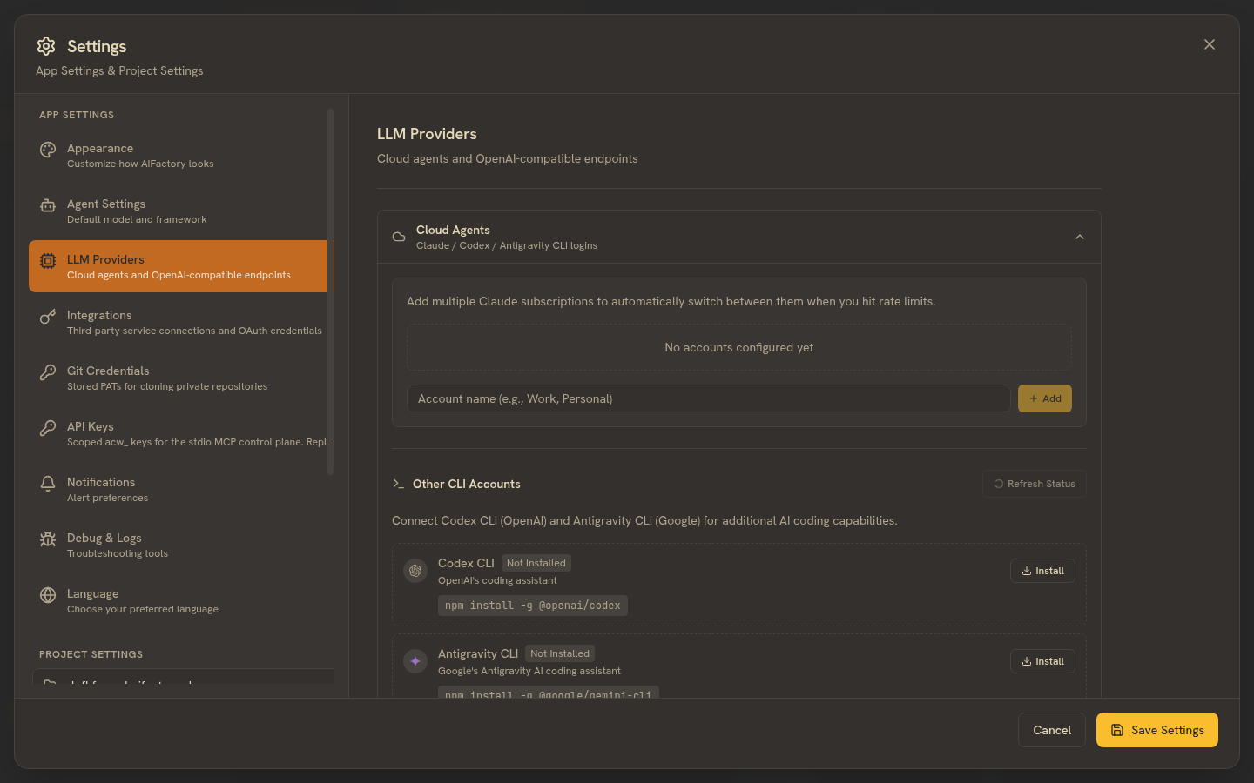Click the PROJECT SETTINGS section label
The width and height of the screenshot is (1254, 783).
pos(91,654)
